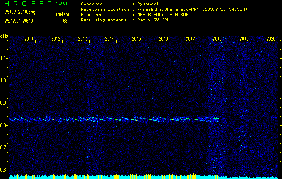282x179 pixels.
Task: Select the 2018 time marker
Action: pos(217,39)
